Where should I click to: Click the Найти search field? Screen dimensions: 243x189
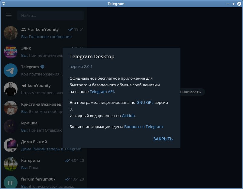coord(50,15)
